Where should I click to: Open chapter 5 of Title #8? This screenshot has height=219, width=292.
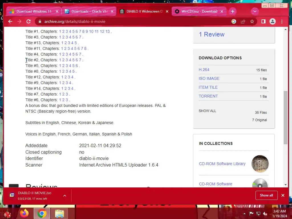(73, 71)
